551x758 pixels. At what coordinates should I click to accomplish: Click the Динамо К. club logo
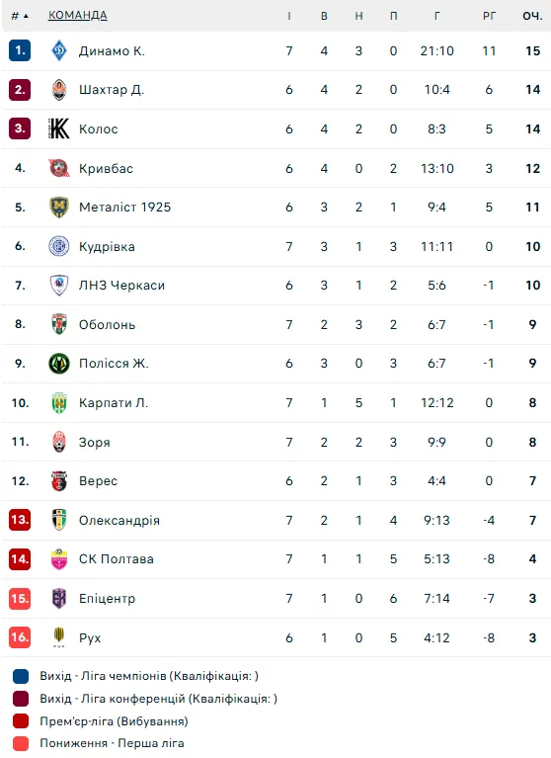point(59,50)
